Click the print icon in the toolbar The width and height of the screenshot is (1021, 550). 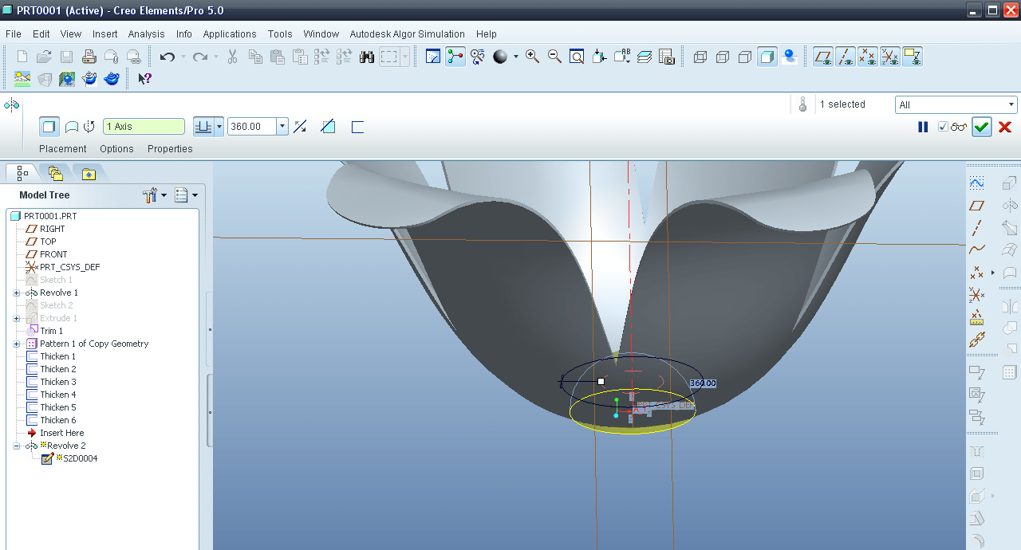tap(89, 57)
